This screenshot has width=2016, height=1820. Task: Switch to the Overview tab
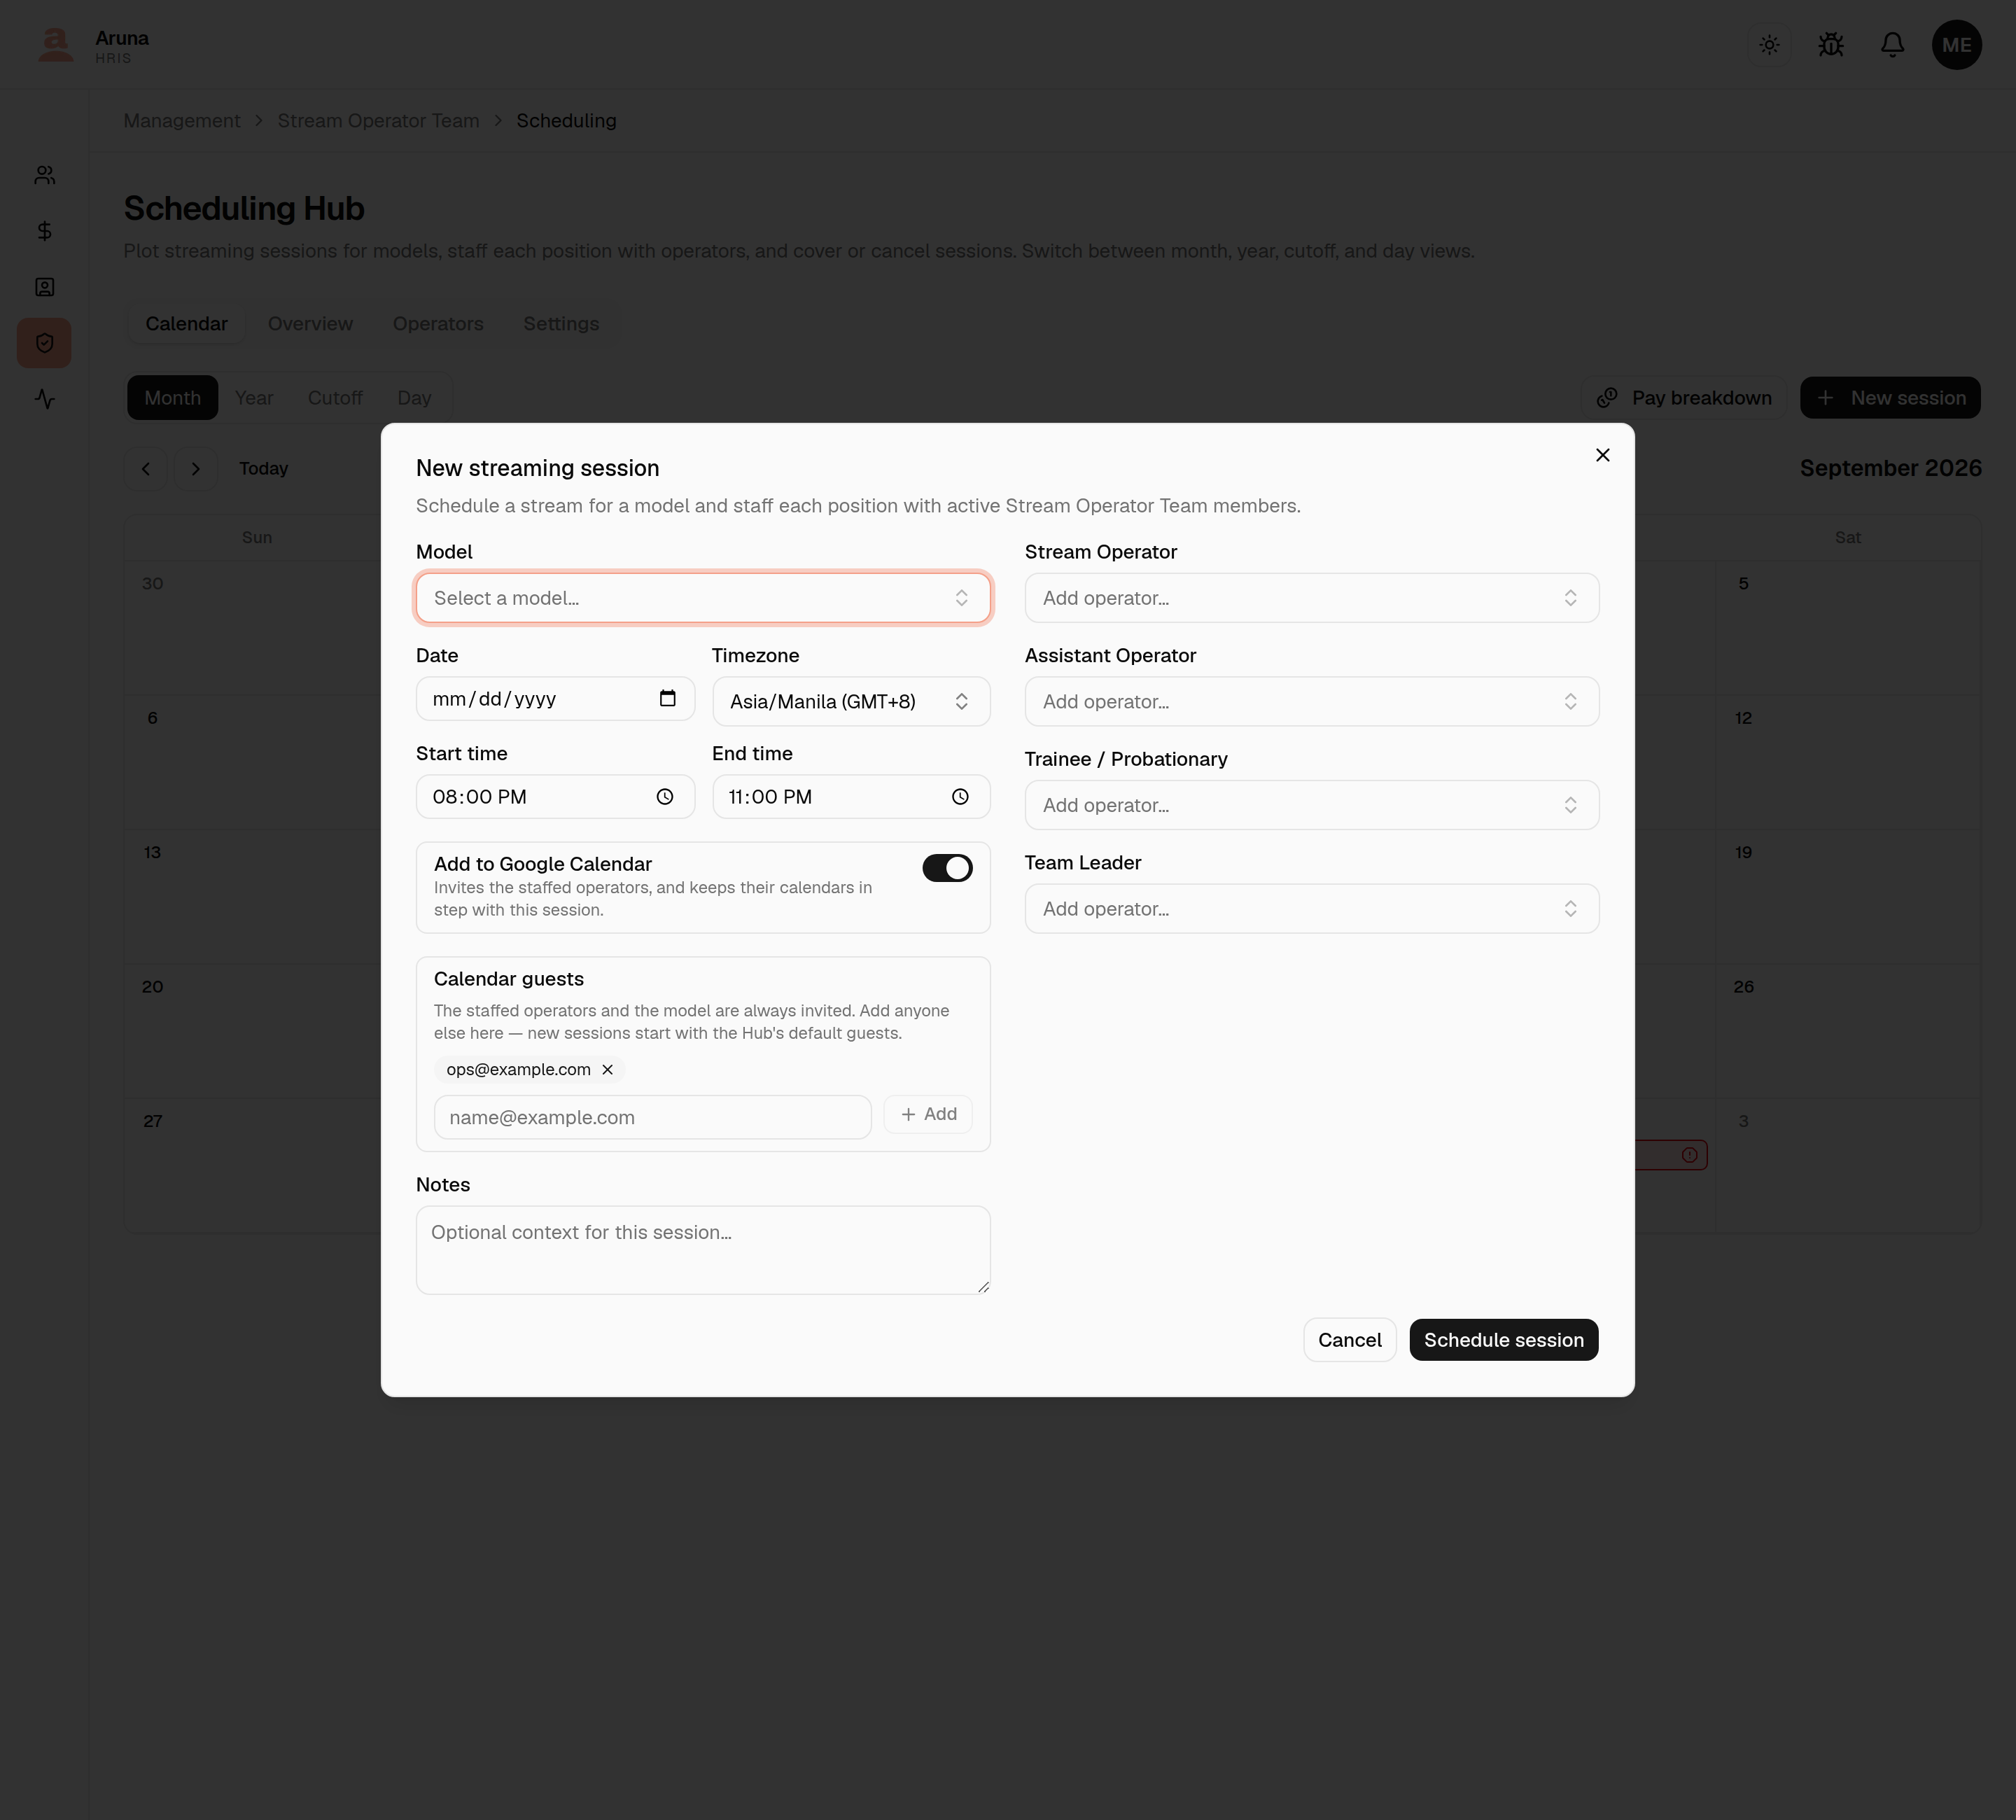[310, 324]
